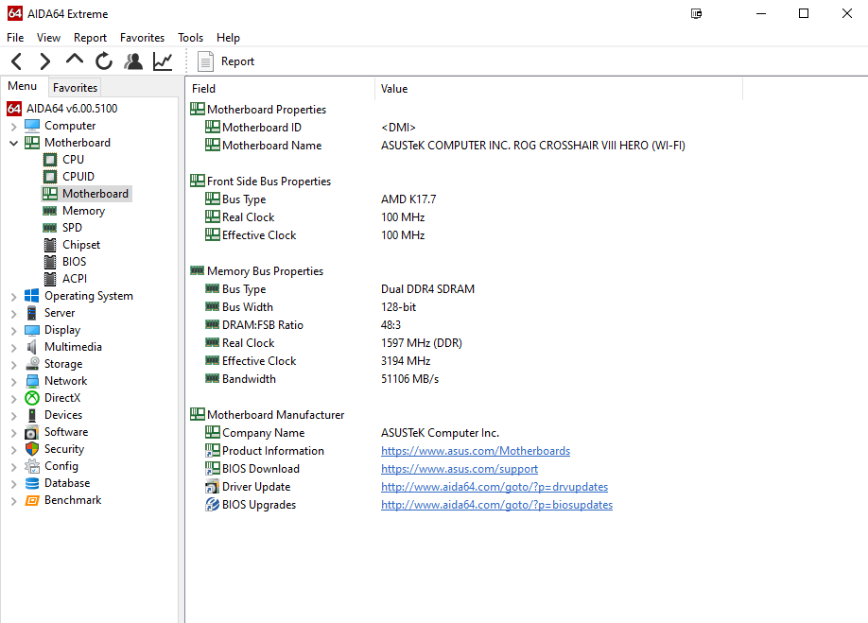Screen dimensions: 868x623
Task: Select the Motherboard Name row
Action: click(438, 146)
